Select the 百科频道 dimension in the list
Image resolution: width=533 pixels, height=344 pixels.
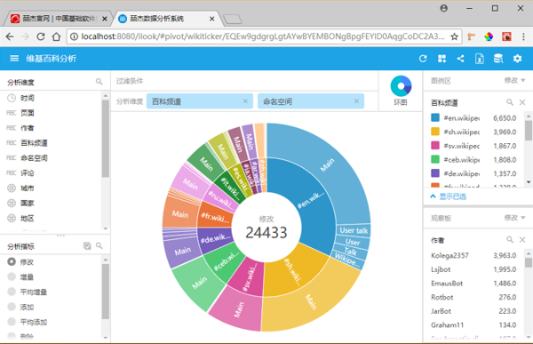34,143
